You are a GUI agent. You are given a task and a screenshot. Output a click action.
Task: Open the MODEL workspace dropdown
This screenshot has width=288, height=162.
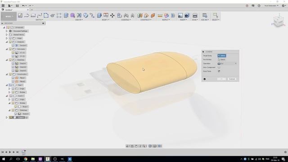point(9,16)
